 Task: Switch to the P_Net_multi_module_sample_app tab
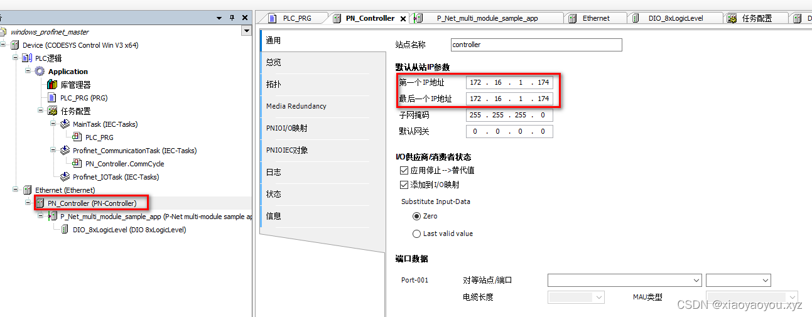(487, 18)
